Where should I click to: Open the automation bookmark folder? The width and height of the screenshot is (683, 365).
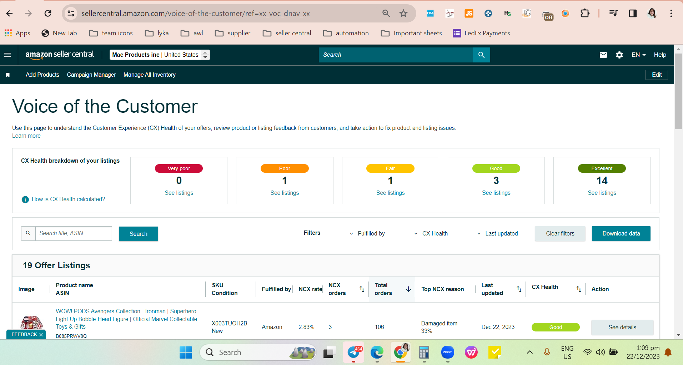[x=346, y=33]
